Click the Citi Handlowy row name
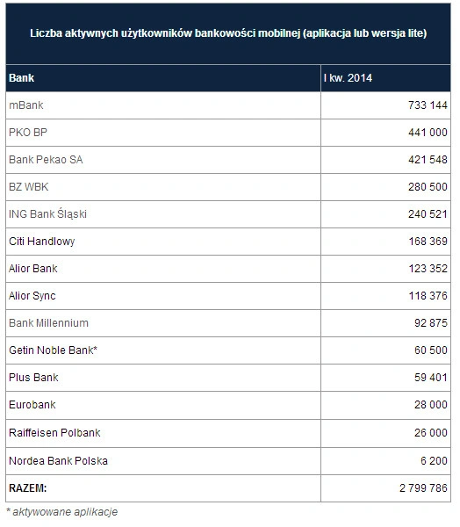The height and width of the screenshot is (527, 460). click(41, 242)
